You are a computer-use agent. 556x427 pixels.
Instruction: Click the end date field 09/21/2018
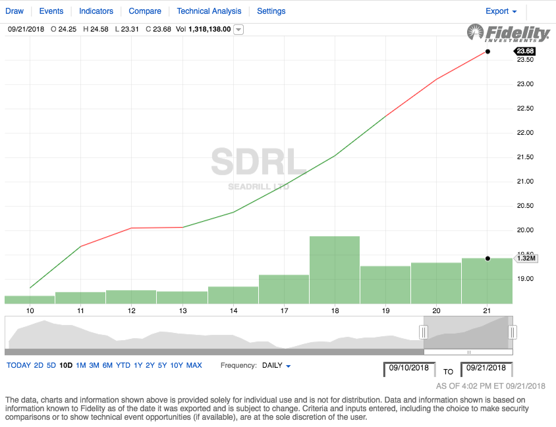[x=486, y=369]
